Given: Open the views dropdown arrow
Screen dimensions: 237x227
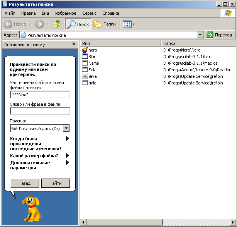Looking at the screenshot, I should point(134,24).
